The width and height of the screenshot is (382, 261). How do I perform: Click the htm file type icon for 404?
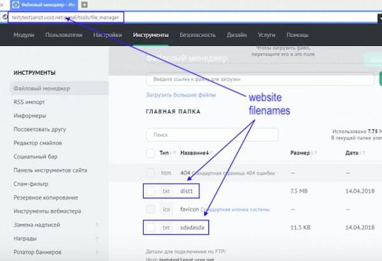coord(166,173)
